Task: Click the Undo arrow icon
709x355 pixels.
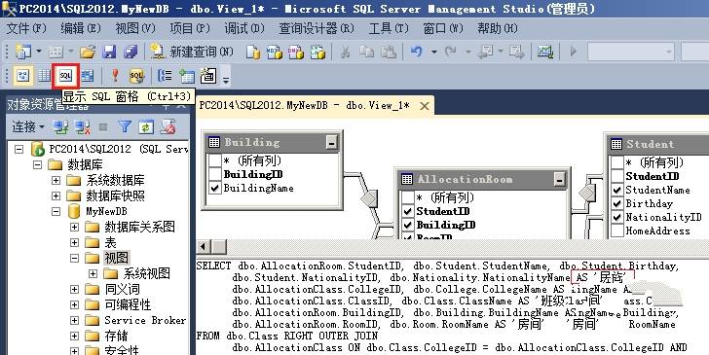Action: [417, 52]
